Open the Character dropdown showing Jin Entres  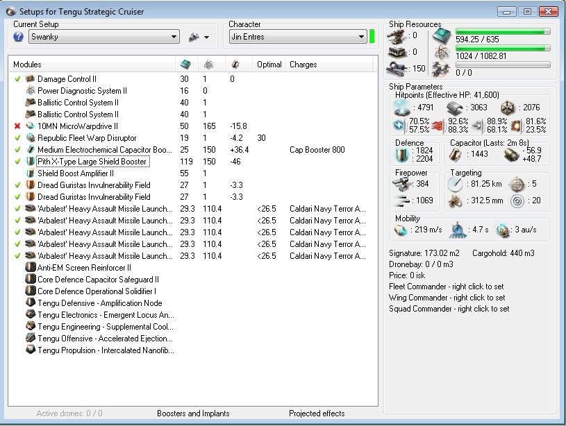(298, 37)
